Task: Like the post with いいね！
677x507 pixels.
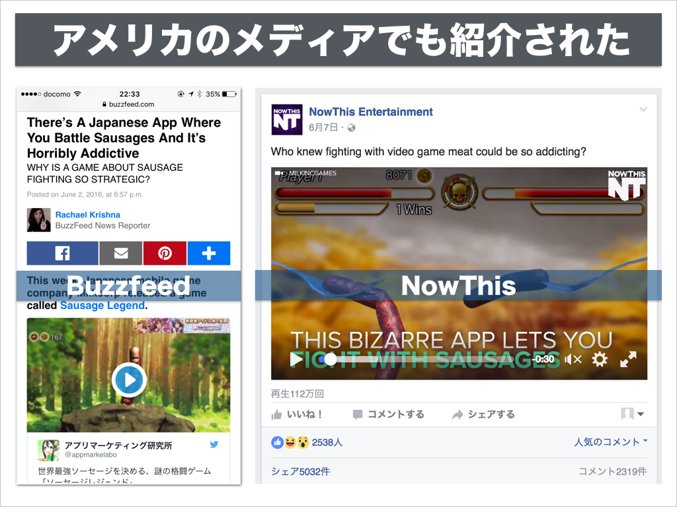Action: point(297,415)
